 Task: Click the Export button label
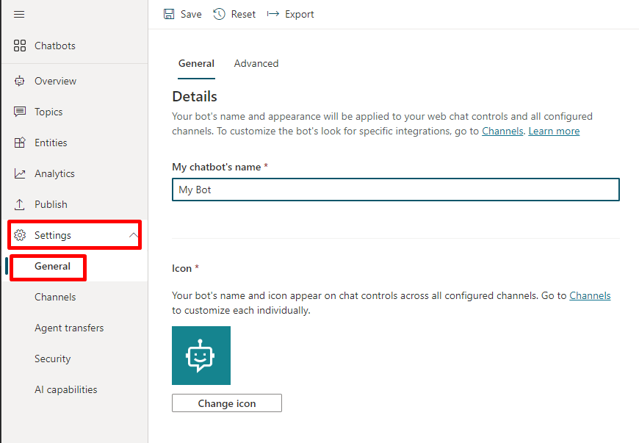[300, 14]
